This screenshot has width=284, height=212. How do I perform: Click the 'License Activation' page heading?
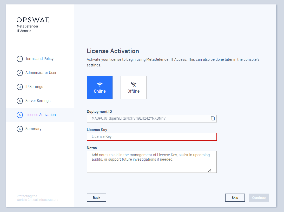[x=113, y=51]
